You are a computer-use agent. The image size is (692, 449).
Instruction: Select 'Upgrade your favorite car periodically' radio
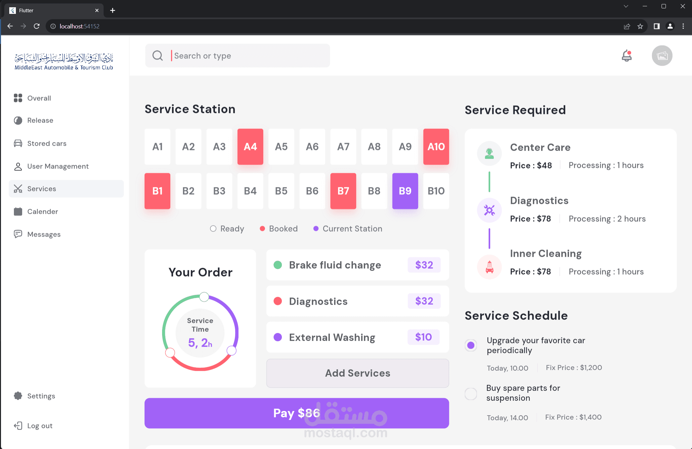(x=471, y=345)
